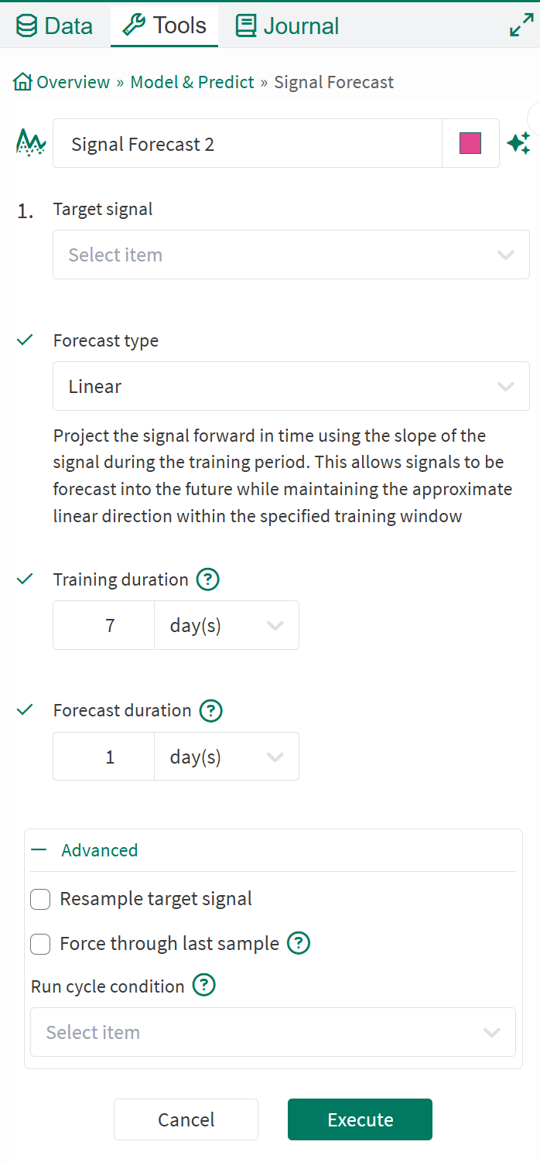
Task: Show help for Force through last sample
Action: tap(299, 943)
